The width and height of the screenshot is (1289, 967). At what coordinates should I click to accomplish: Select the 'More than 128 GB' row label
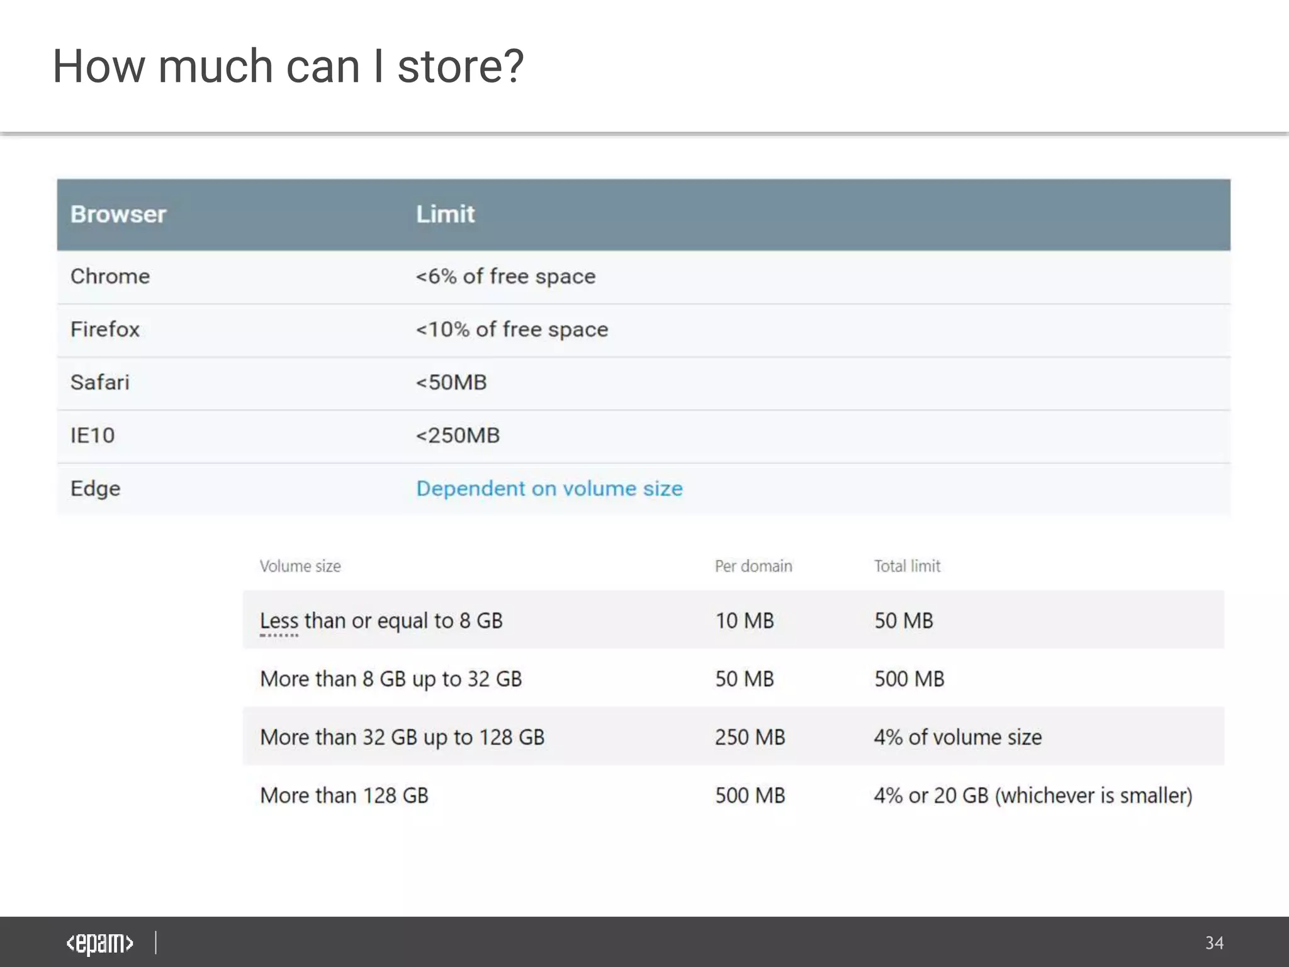tap(344, 796)
